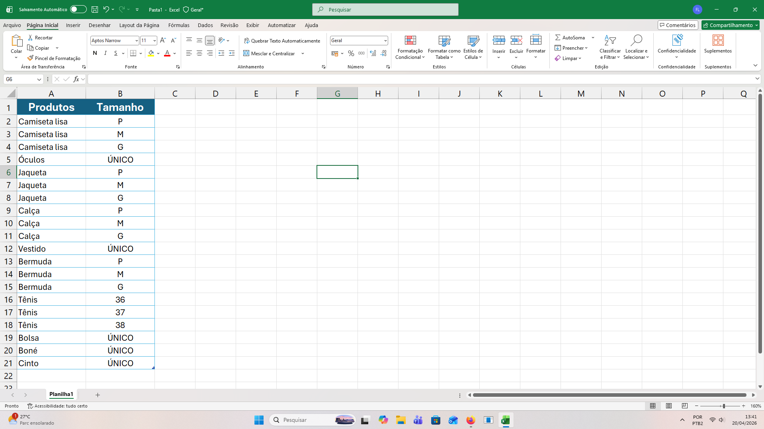The width and height of the screenshot is (764, 429).
Task: Apply percent style format
Action: 351,53
